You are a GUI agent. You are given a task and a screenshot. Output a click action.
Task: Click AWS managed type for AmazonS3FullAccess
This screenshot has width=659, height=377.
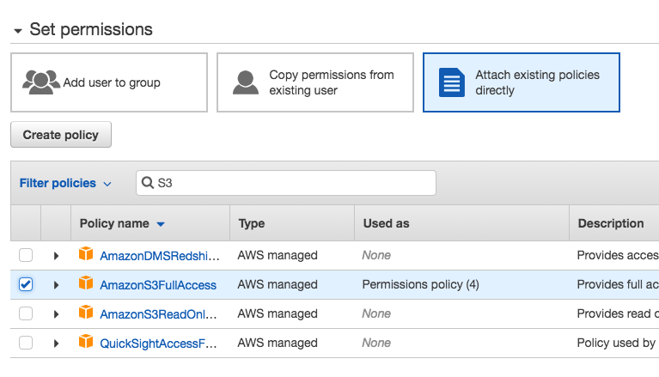[x=278, y=284]
